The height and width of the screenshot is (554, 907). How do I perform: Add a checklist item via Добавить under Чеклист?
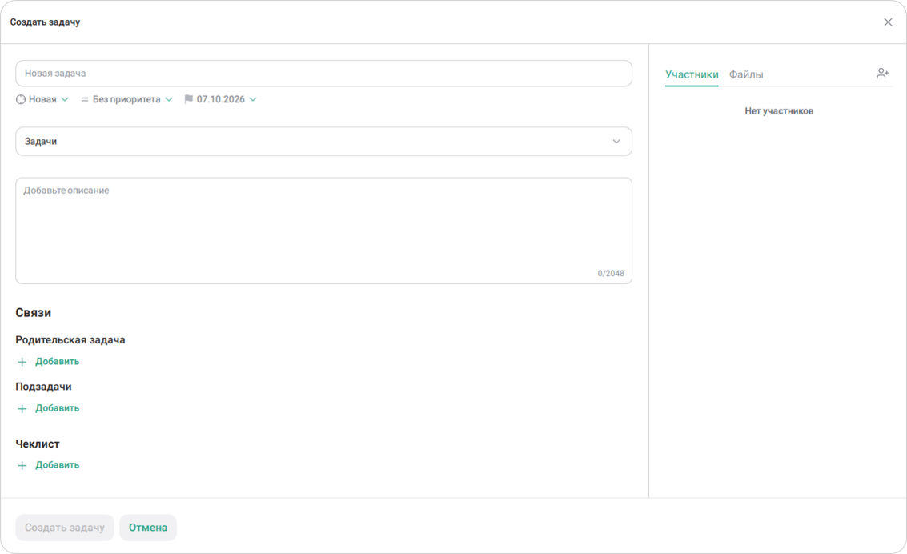(58, 465)
